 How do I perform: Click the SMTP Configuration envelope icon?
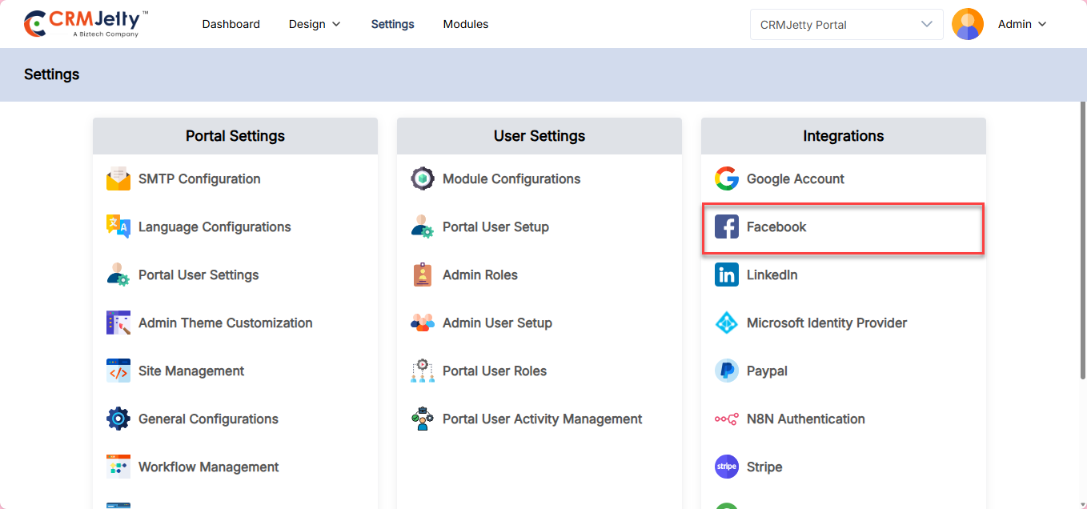click(x=118, y=179)
